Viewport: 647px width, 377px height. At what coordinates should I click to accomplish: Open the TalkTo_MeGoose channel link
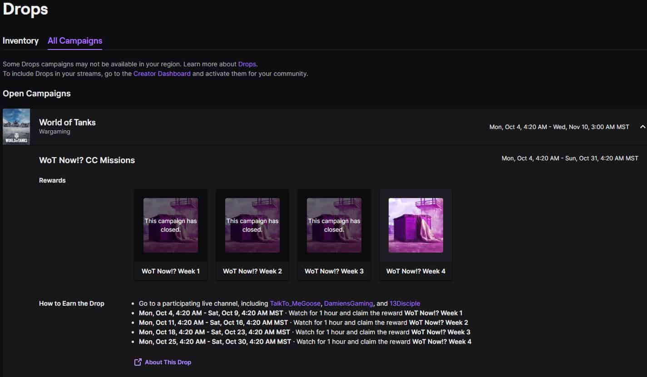pos(295,303)
